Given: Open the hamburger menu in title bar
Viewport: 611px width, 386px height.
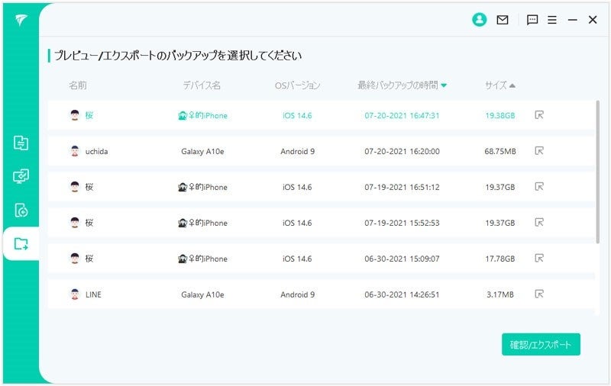Looking at the screenshot, I should [x=552, y=20].
